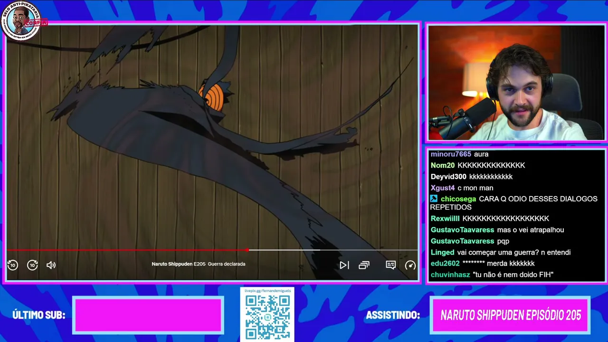Click the title 'Naruto Shippuden E205 Guerra declarada'
The height and width of the screenshot is (342, 608).
[x=199, y=264]
